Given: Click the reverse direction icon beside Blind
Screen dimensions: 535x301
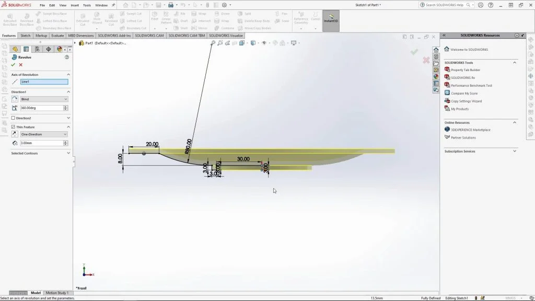Looking at the screenshot, I should [x=15, y=99].
